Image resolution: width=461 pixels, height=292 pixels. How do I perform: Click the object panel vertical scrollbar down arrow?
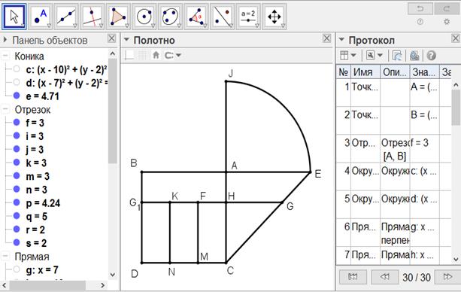pyautogui.click(x=113, y=275)
